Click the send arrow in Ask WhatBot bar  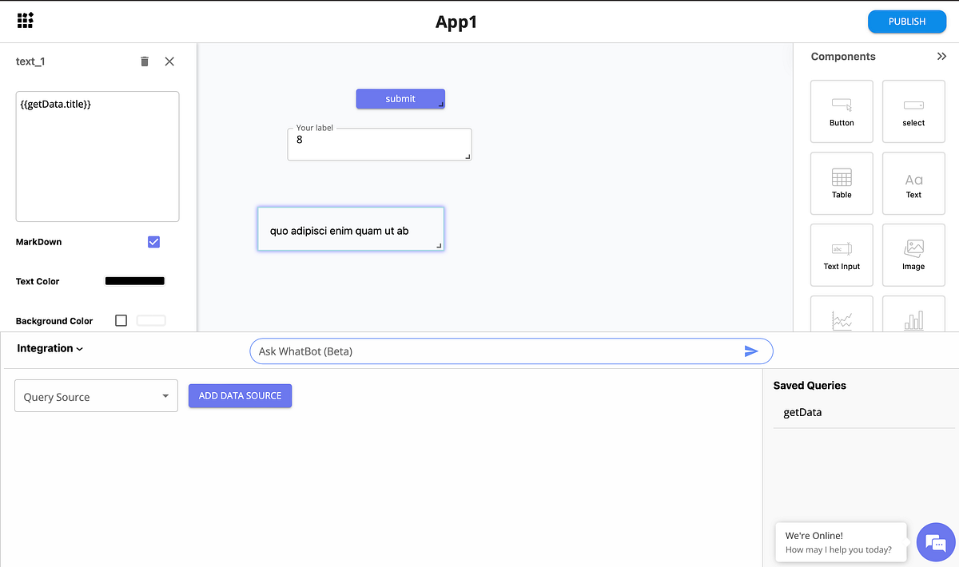coord(751,351)
